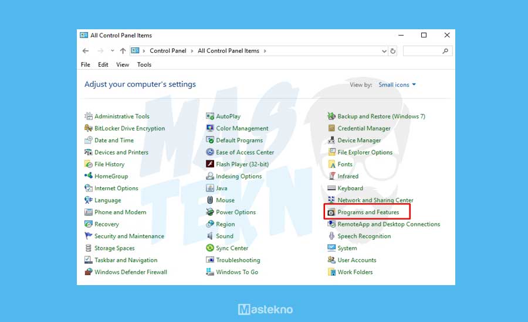Open the File History icon

pos(89,164)
